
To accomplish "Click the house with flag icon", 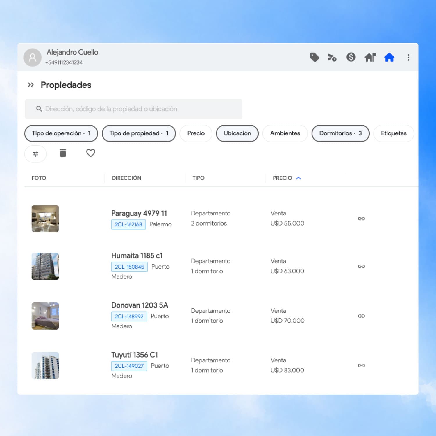I will click(x=370, y=57).
